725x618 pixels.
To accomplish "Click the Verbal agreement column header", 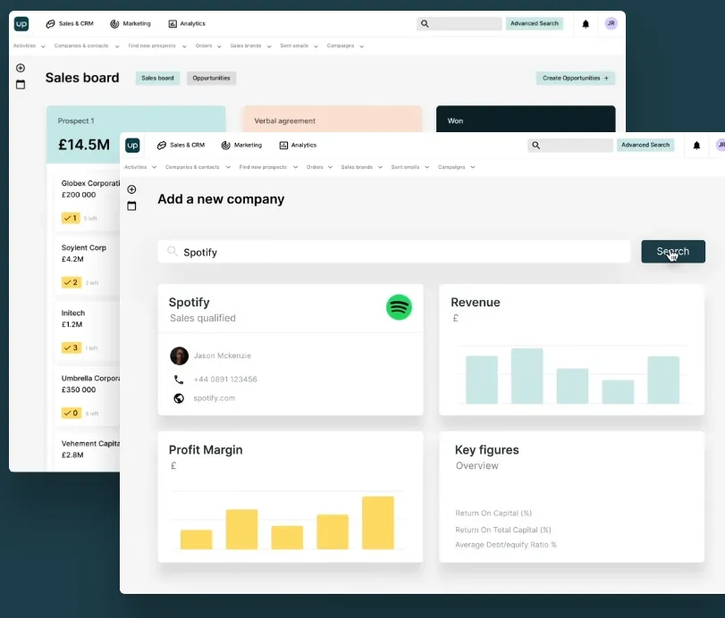I will point(333,120).
